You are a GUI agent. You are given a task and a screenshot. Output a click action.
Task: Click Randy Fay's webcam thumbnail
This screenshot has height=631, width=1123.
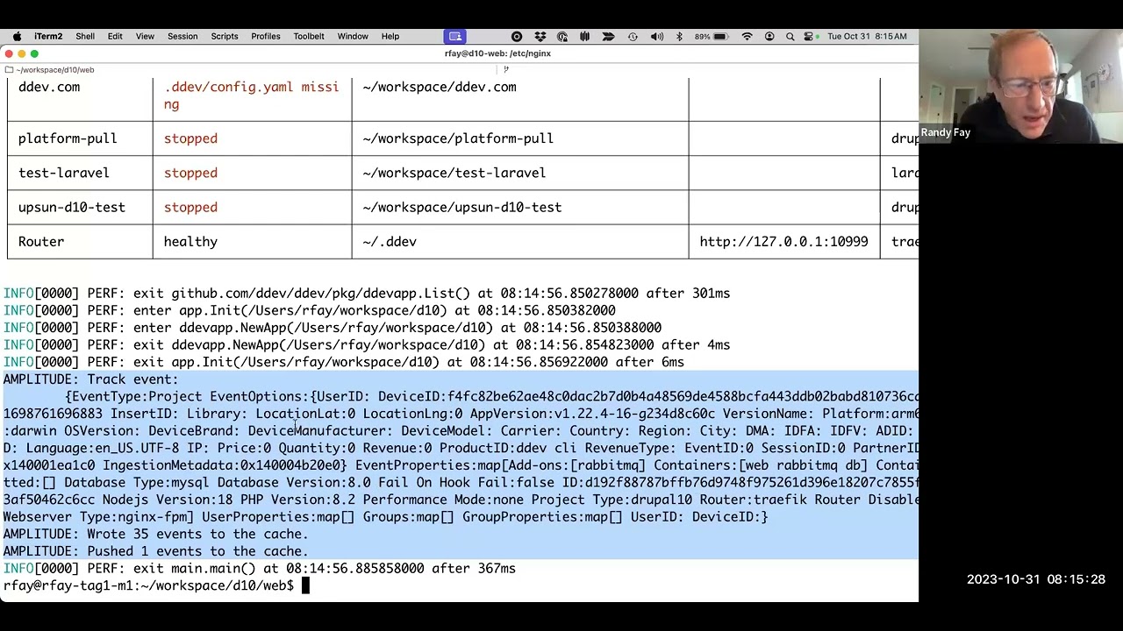tap(1020, 85)
